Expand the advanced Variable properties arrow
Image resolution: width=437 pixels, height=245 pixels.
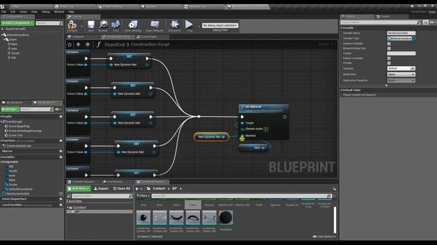pos(386,86)
